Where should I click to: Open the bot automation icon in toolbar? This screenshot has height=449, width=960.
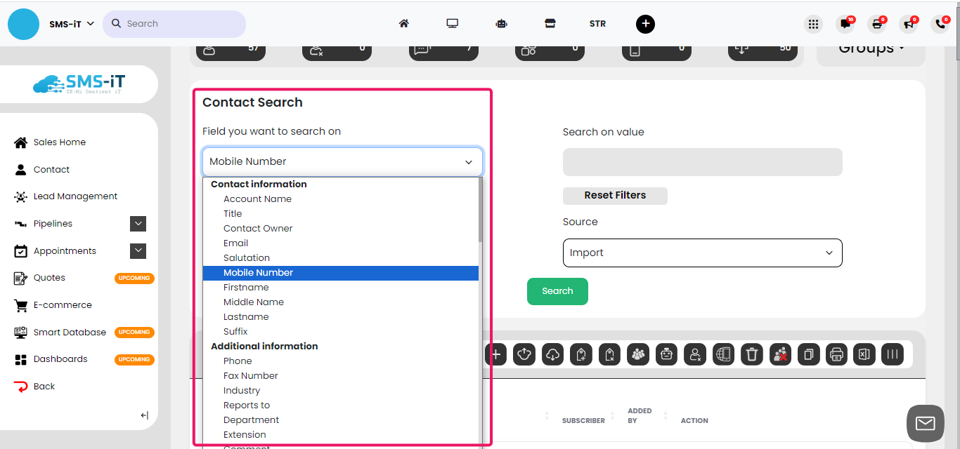point(666,354)
